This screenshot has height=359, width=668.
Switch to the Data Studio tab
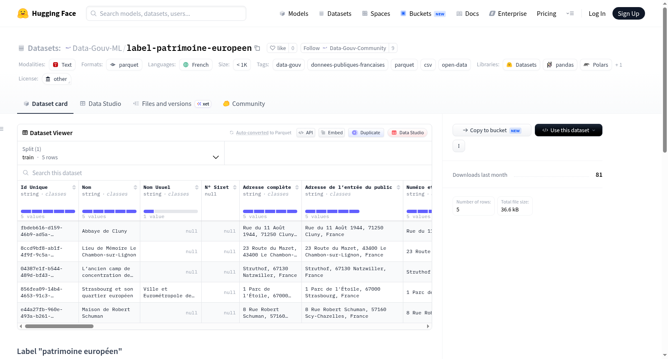100,104
